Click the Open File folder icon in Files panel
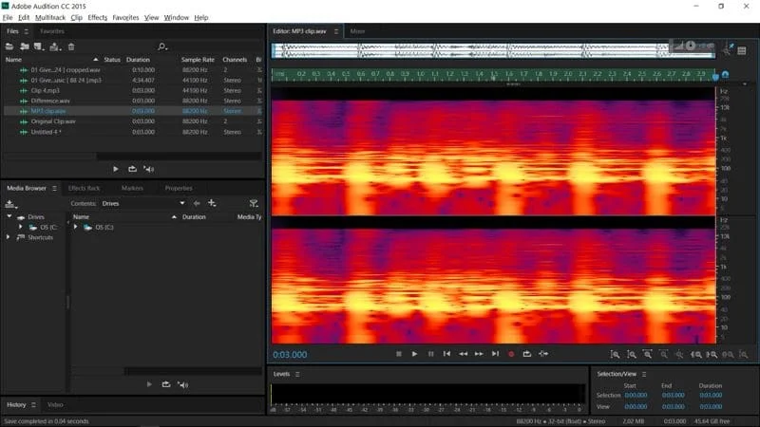This screenshot has width=760, height=427. click(x=9, y=46)
